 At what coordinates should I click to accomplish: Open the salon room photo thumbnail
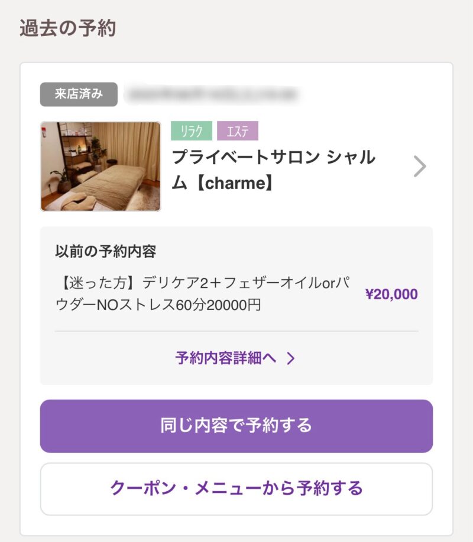[x=101, y=166]
